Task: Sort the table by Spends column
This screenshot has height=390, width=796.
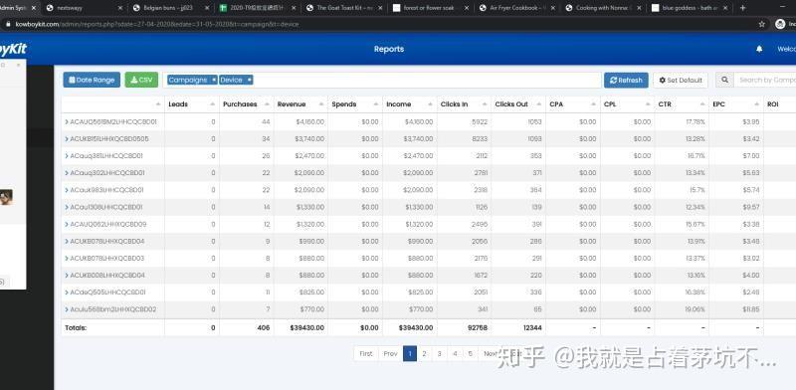Action: pyautogui.click(x=355, y=104)
